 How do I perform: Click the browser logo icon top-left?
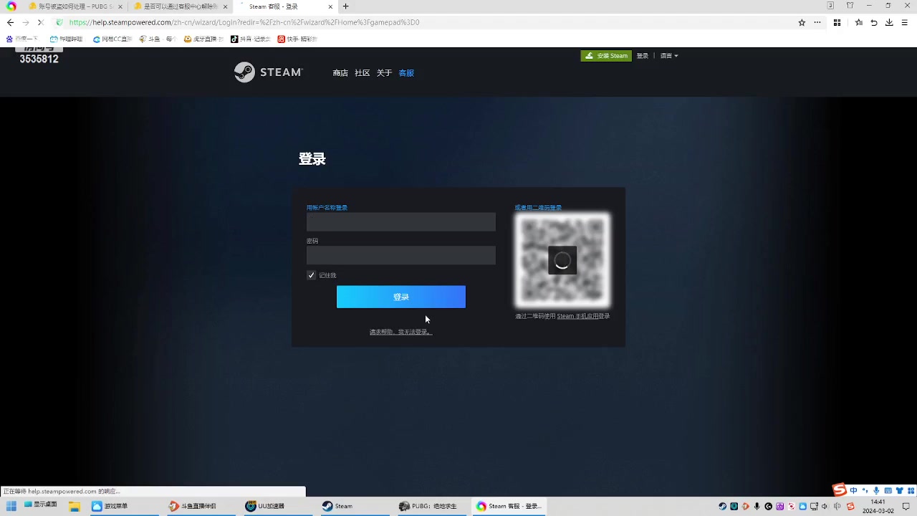[11, 6]
